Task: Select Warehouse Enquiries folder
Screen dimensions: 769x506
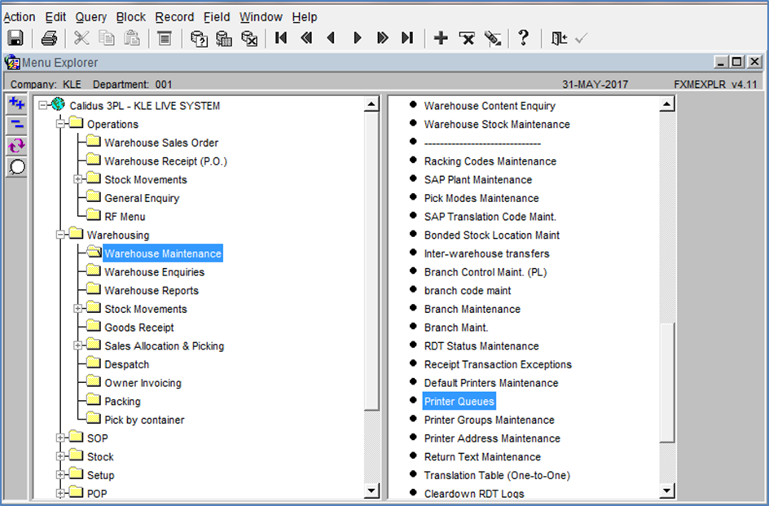Action: 155,272
